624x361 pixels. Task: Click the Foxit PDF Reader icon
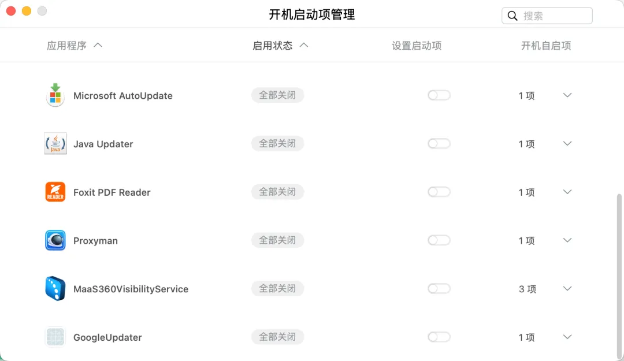coord(55,192)
